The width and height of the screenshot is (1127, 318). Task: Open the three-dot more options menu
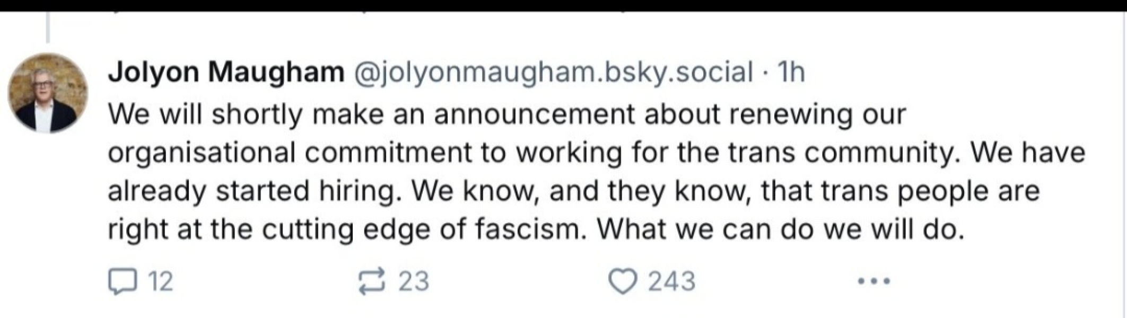[x=873, y=281]
